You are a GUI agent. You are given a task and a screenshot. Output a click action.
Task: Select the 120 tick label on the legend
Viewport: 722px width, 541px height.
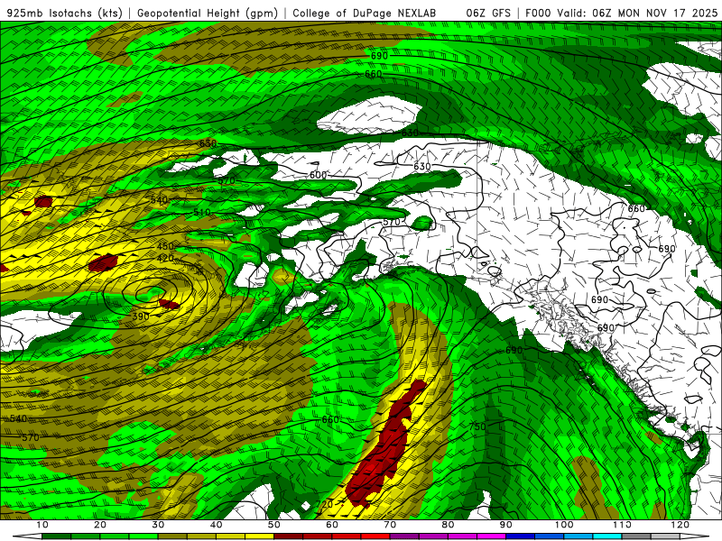[680, 525]
